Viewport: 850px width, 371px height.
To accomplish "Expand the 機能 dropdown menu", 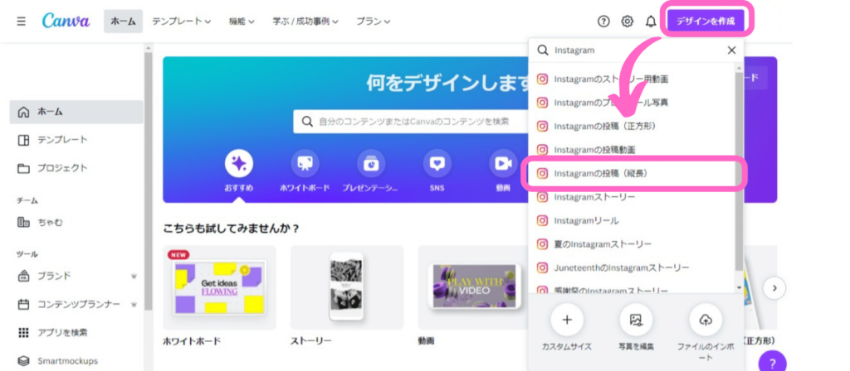I will coord(242,22).
